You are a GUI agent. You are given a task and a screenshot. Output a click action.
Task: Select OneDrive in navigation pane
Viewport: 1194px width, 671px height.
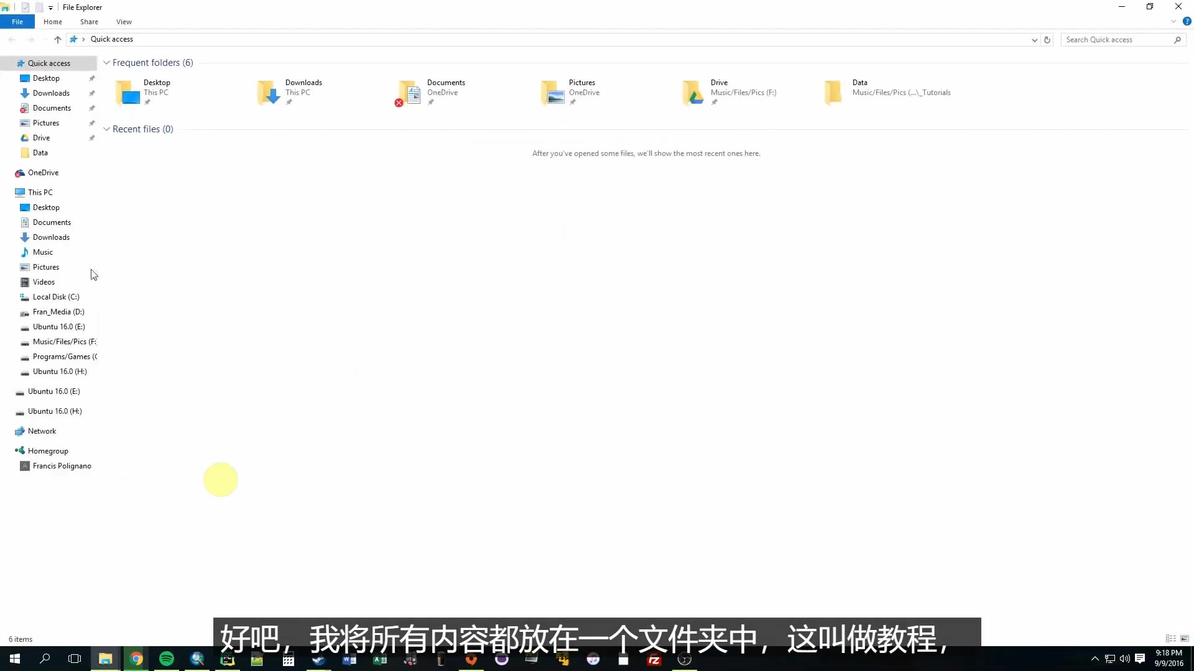[43, 173]
